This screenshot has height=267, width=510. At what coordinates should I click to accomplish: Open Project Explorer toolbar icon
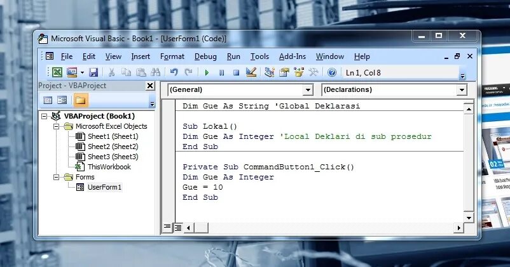click(x=270, y=72)
